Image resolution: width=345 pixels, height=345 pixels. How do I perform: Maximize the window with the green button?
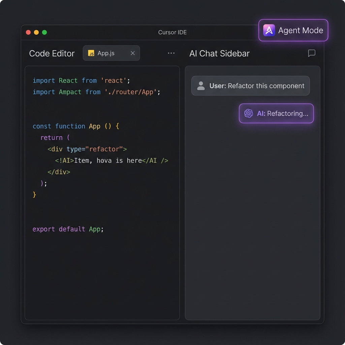[x=44, y=32]
